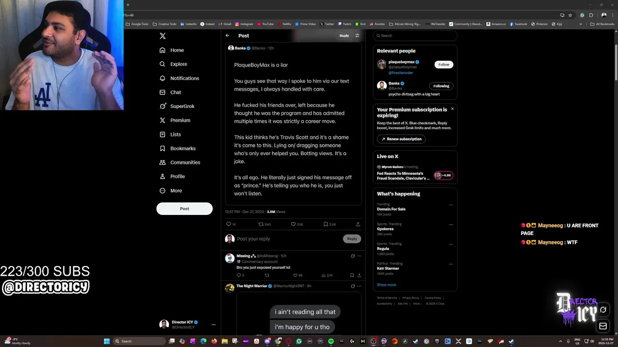The image size is (618, 347).
Task: Open browser extensions puzzle icon
Action: pos(591,15)
